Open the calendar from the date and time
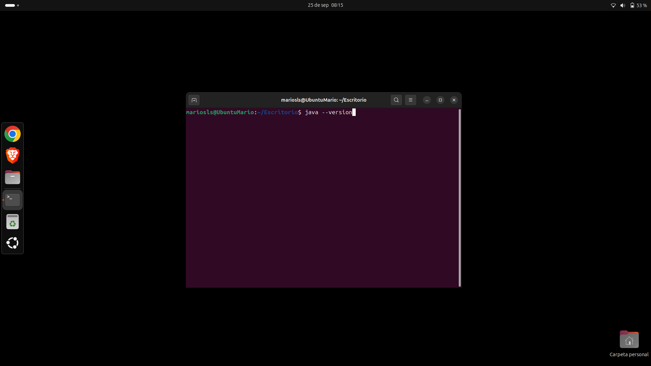This screenshot has height=366, width=651. (325, 5)
